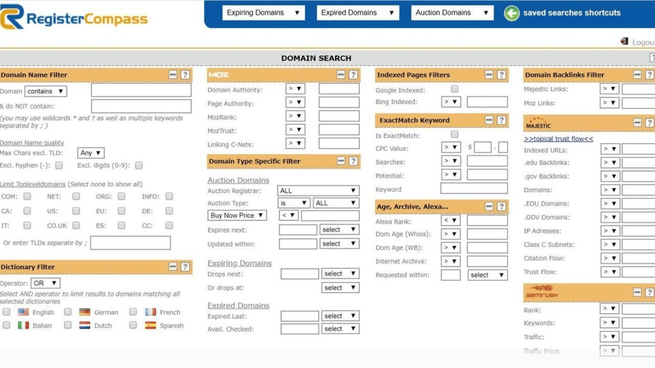Open help for Dictionary Filter
This screenshot has width=655, height=368.
coord(185,267)
